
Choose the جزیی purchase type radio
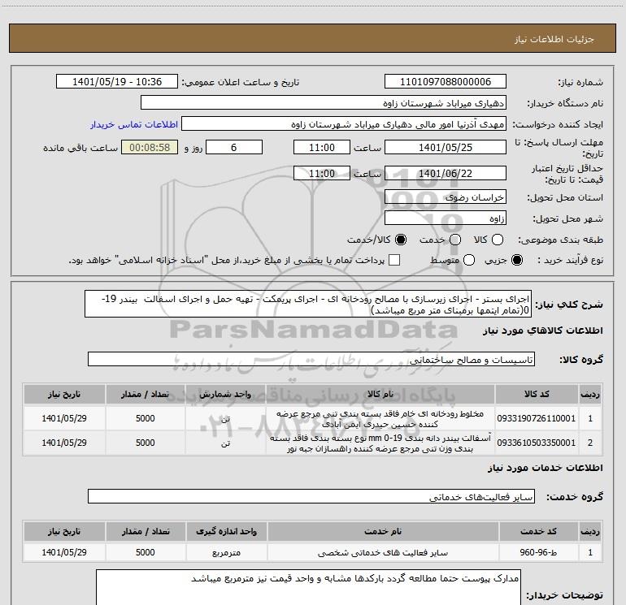pyautogui.click(x=517, y=261)
